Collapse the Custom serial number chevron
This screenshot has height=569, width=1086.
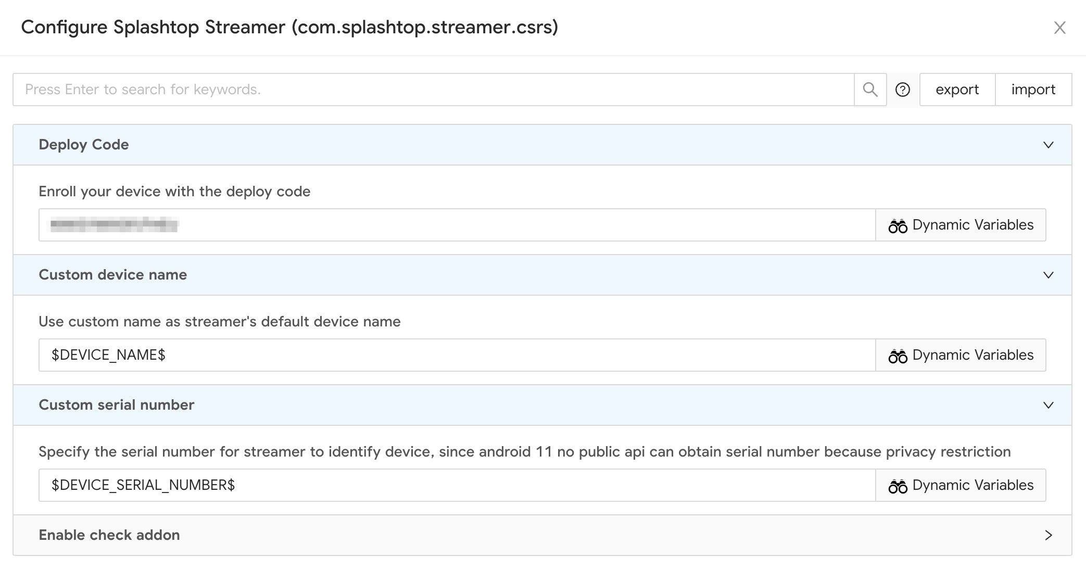[x=1049, y=405]
